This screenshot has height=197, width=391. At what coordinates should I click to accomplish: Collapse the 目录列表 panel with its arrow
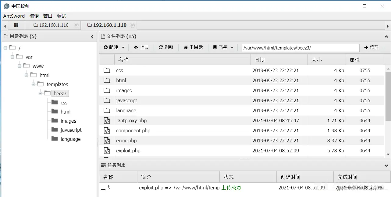click(x=92, y=36)
